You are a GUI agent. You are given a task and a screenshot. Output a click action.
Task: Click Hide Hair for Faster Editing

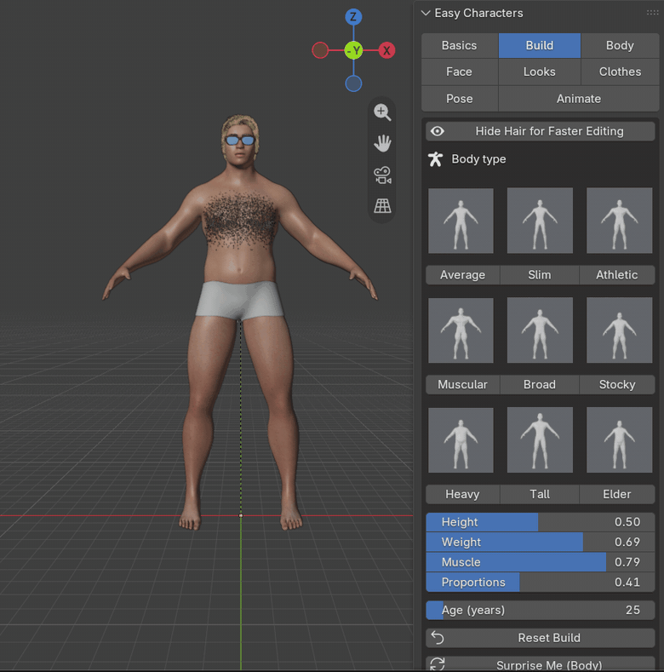click(541, 131)
